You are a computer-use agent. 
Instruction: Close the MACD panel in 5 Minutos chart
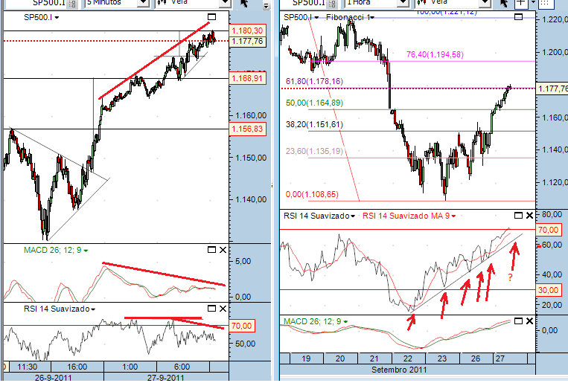point(223,249)
